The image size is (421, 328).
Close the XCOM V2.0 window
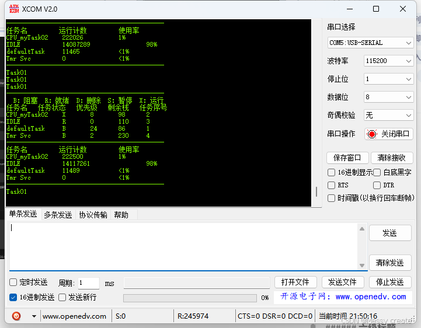pos(403,9)
